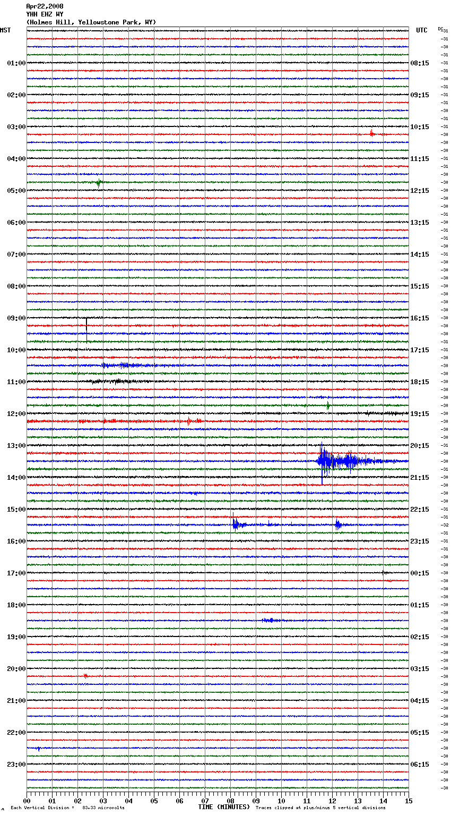Click the 22:15 UTC time label
This screenshot has width=451, height=815.
[420, 510]
